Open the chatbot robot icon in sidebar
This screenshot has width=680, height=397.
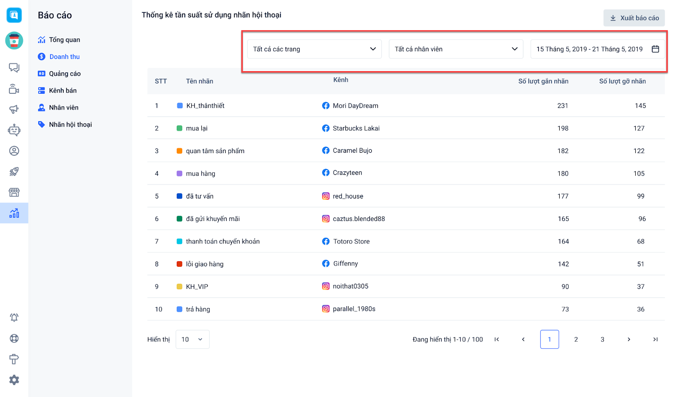(x=14, y=130)
